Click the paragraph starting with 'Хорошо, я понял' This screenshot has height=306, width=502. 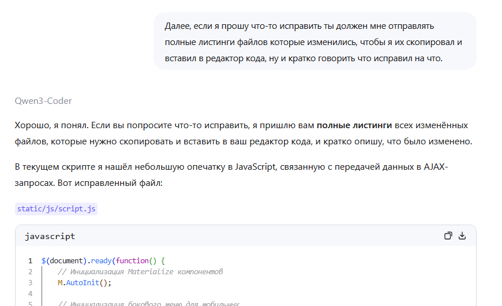(241, 133)
